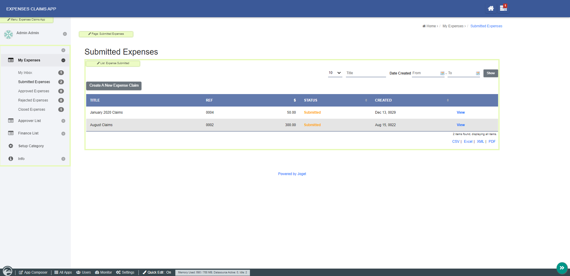Edit Page: Submitted Expenses quick-edit tag
The height and width of the screenshot is (276, 570).
click(x=106, y=34)
